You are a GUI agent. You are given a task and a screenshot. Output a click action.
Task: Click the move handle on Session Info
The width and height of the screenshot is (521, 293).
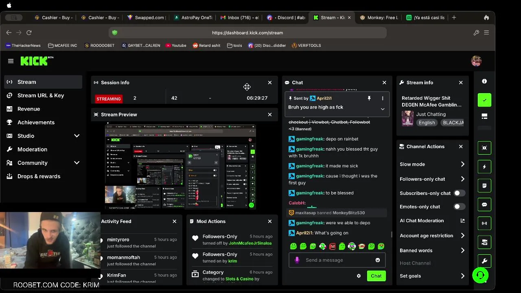point(247,87)
